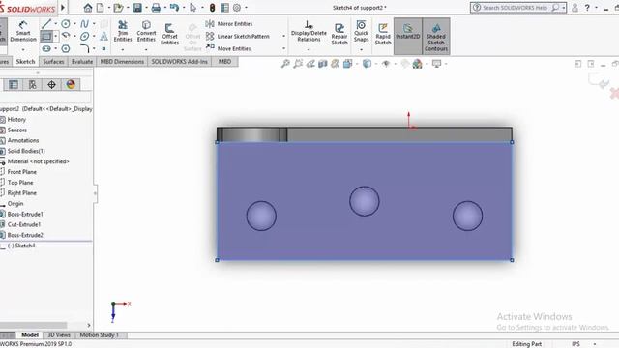Viewport: 619px width, 348px height.
Task: Switch to the Surfaces tab
Action: coord(53,62)
